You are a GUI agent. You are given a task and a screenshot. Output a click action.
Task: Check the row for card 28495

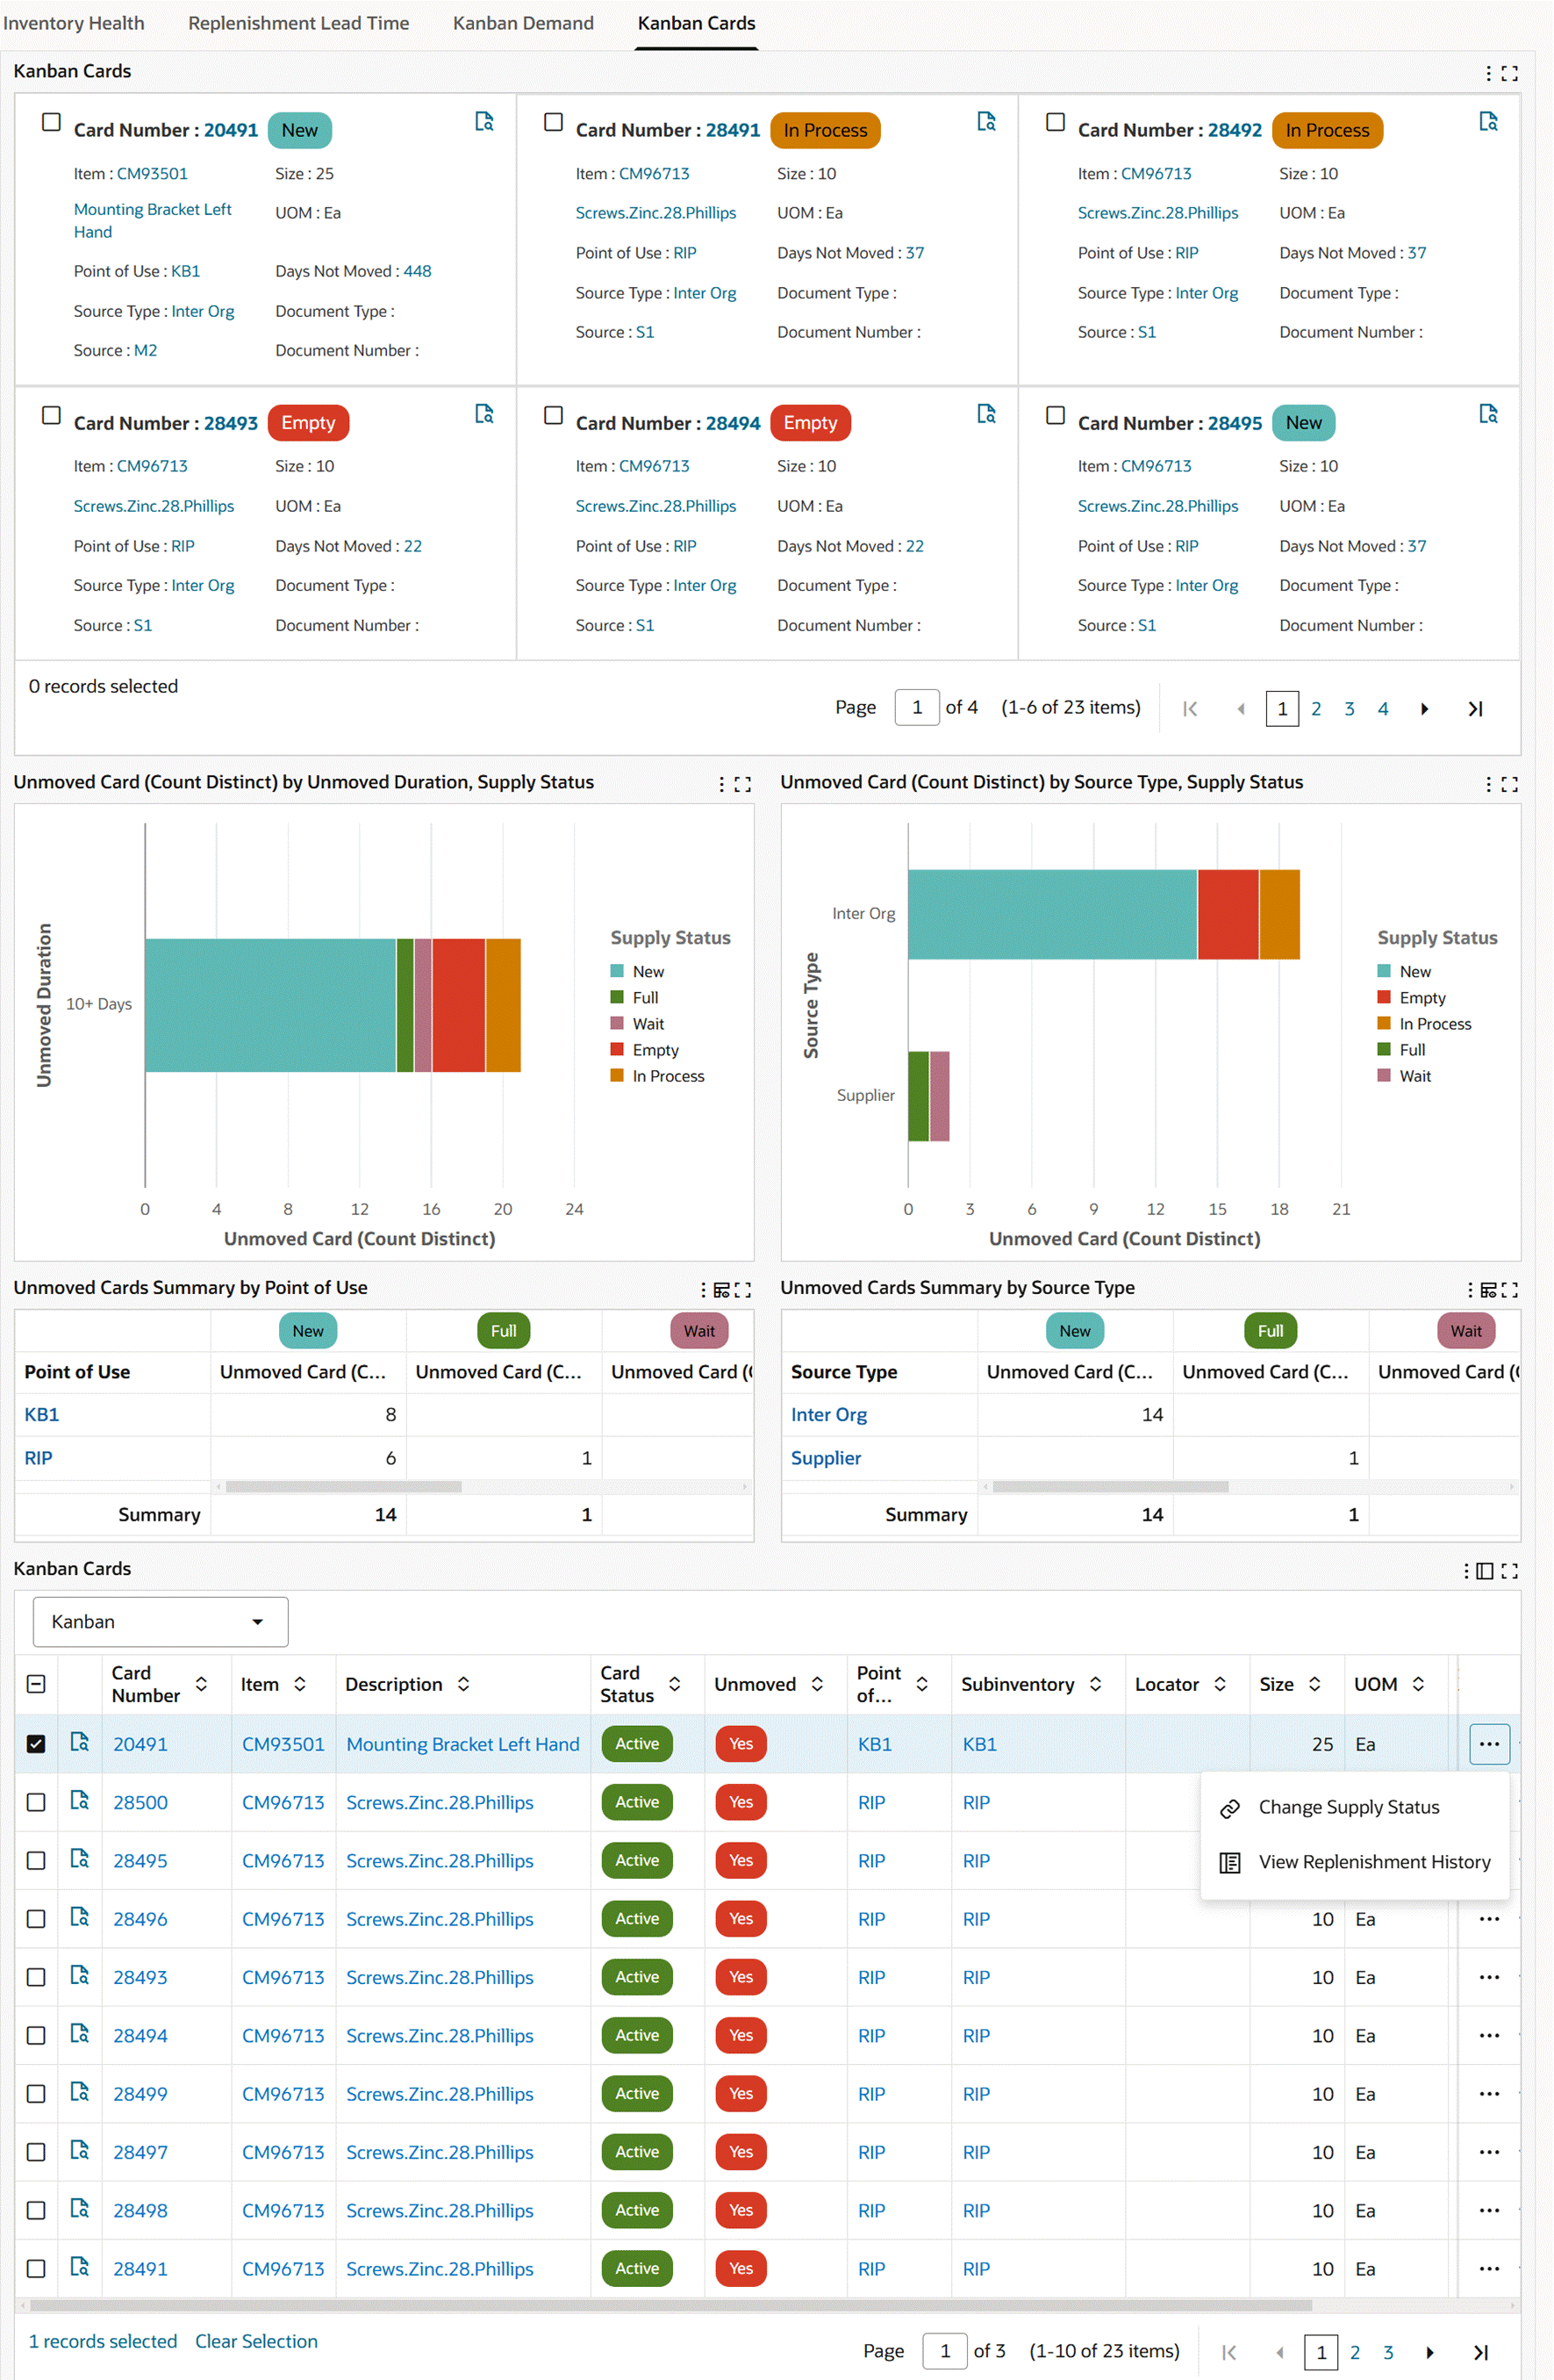36,1861
